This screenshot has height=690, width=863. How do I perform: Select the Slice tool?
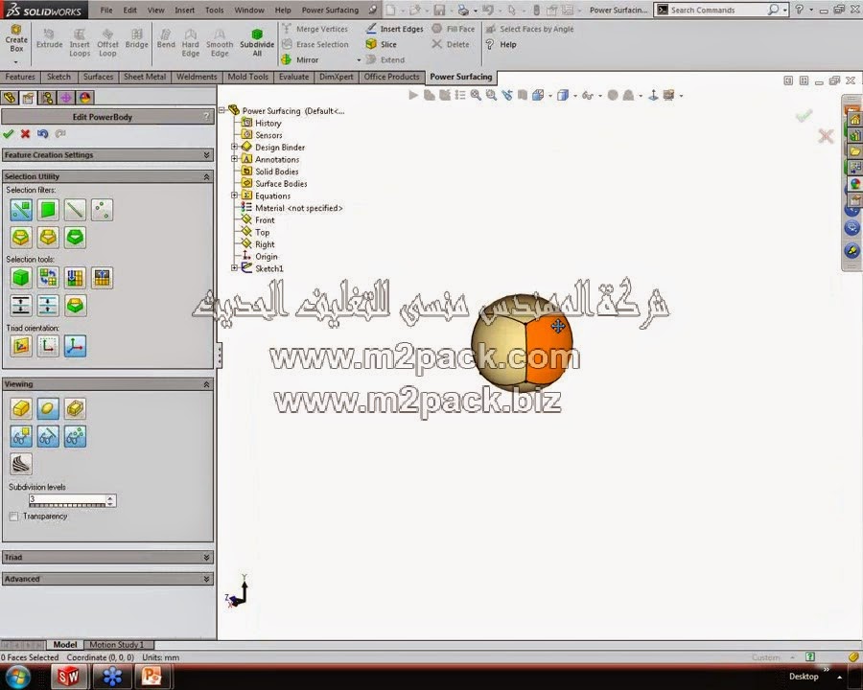point(382,44)
